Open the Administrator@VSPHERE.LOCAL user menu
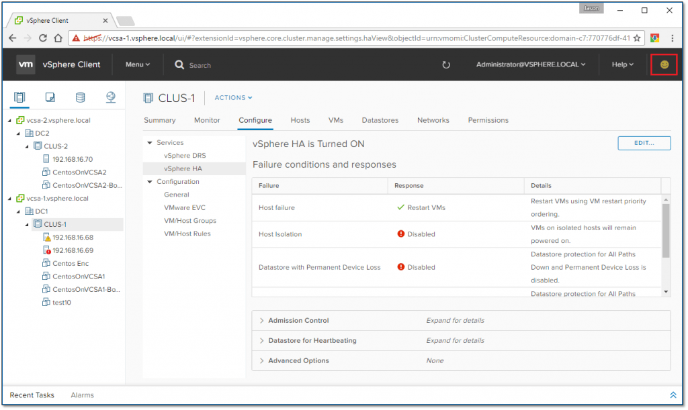688x410 pixels. [x=531, y=64]
